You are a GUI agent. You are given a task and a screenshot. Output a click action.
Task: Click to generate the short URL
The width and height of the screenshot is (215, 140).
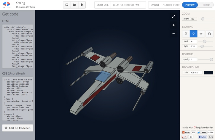pos(128,5)
